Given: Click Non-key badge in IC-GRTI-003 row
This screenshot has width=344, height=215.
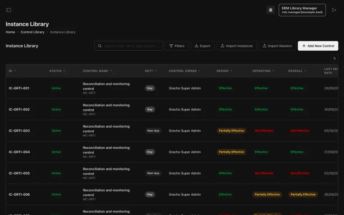Looking at the screenshot, I should pos(153,131).
